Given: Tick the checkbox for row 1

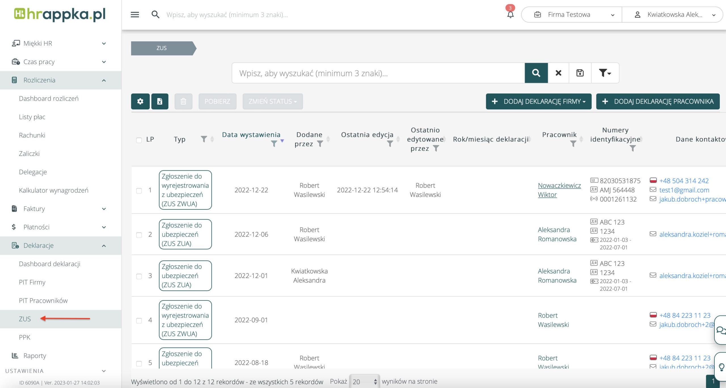Looking at the screenshot, I should (139, 190).
